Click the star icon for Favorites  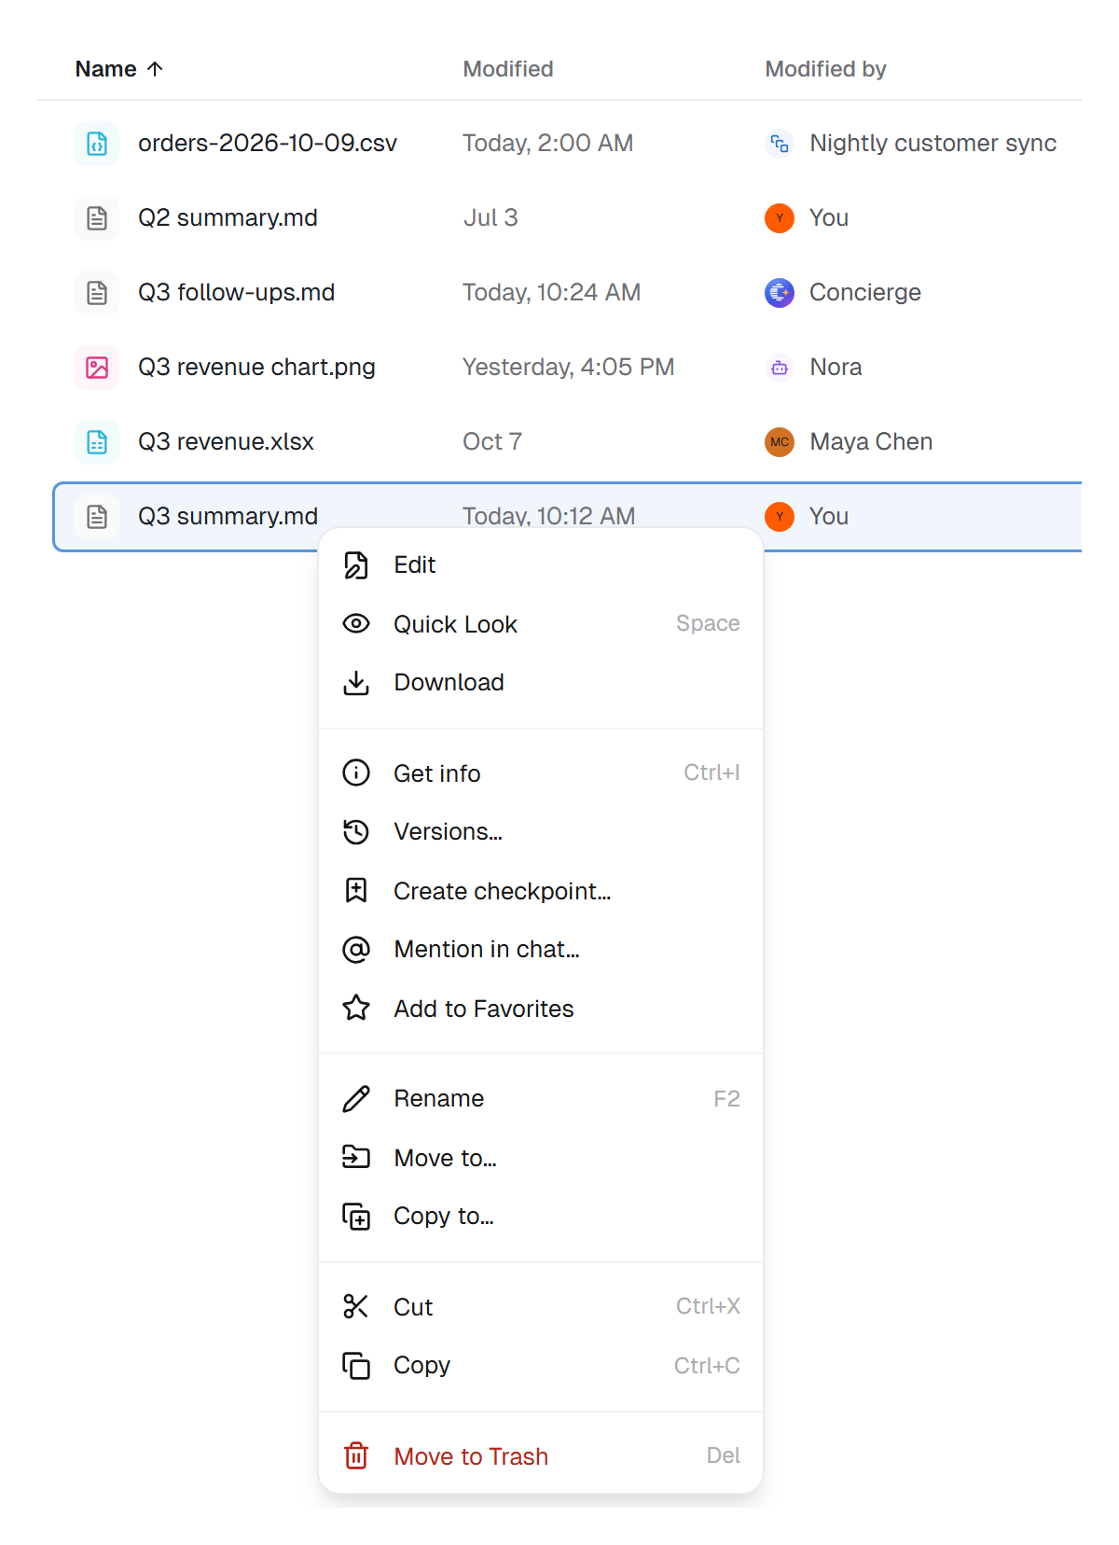(356, 1008)
